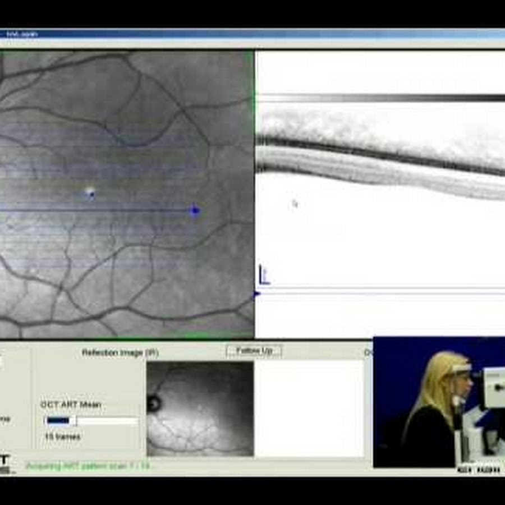This screenshot has height=505, width=505.
Task: Click the green acquiring ART scan status text
Action: point(88,466)
